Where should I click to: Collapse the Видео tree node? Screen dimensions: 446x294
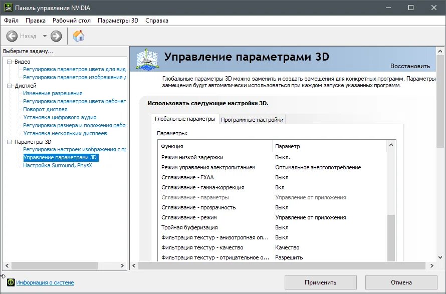tap(10, 62)
